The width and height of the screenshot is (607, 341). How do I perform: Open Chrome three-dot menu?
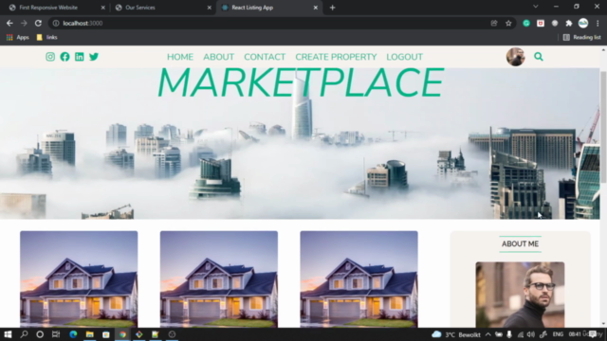598,23
